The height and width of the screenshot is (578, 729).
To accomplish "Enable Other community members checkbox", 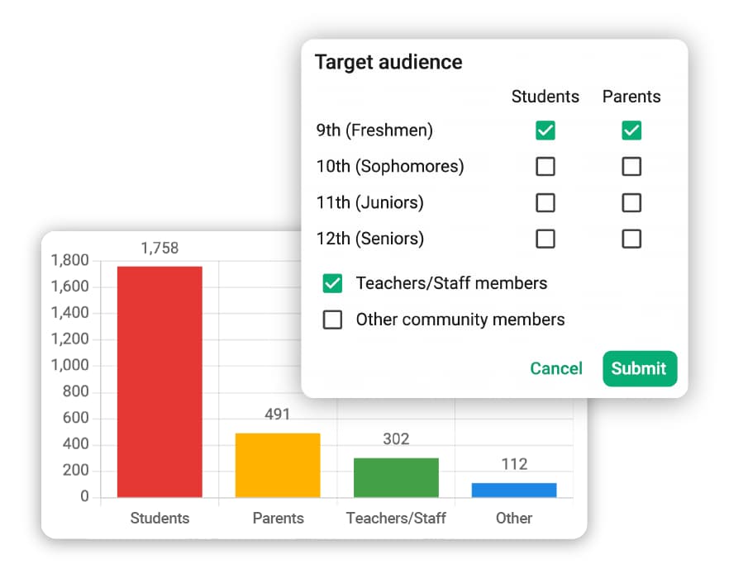I will point(332,320).
